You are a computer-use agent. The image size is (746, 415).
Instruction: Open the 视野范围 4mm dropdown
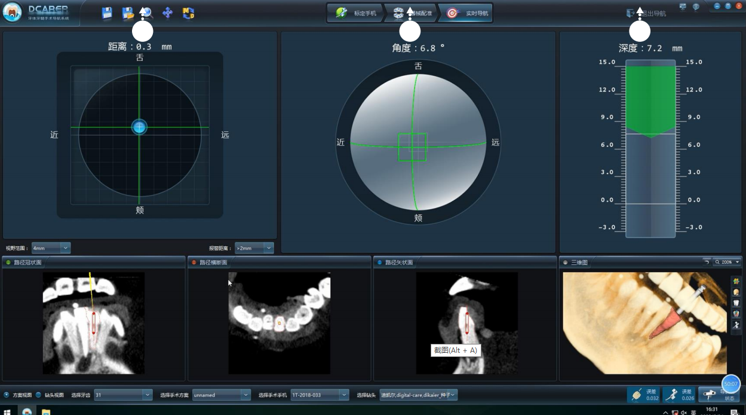(x=51, y=248)
